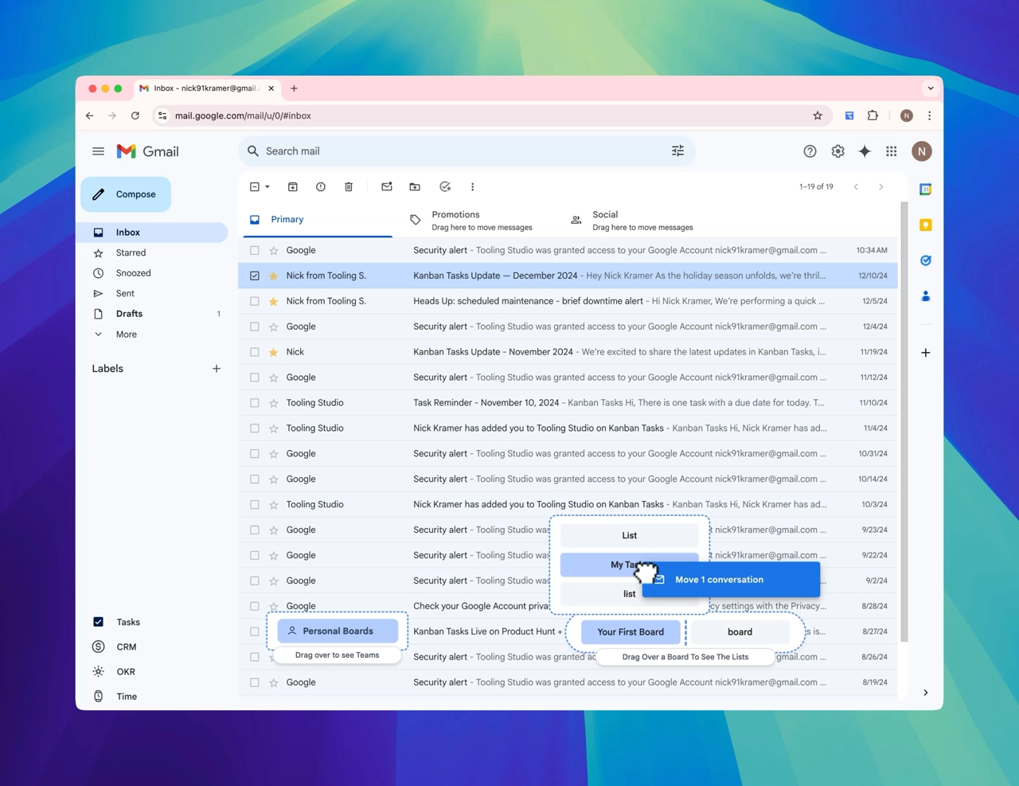Open Tasks in the Kanban sidebar
1019x786 pixels.
pos(127,622)
